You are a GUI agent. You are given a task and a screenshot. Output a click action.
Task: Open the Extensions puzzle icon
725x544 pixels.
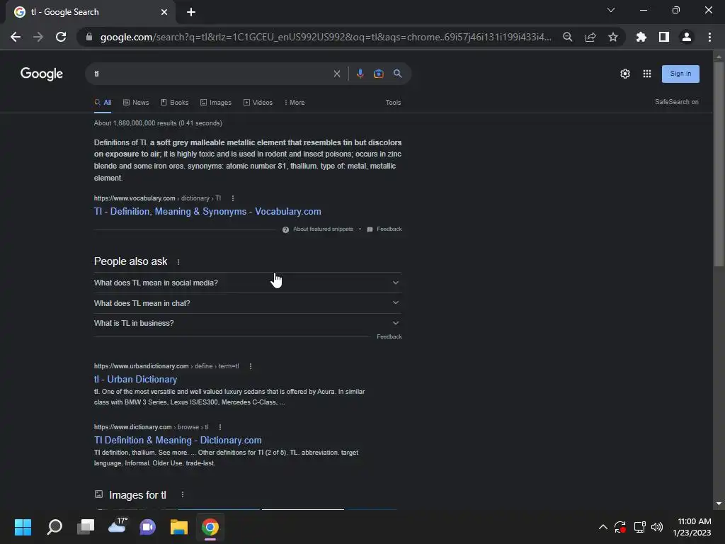point(641,37)
